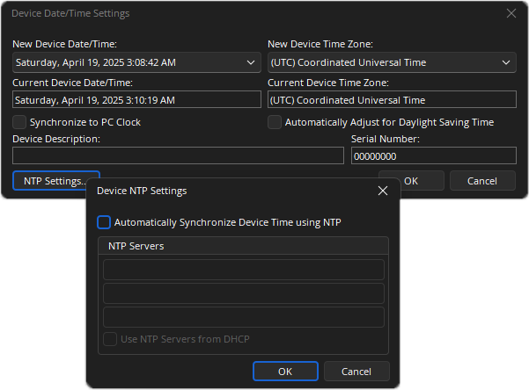Select the Current Device Date/Time field
This screenshot has width=529, height=390.
[x=136, y=99]
